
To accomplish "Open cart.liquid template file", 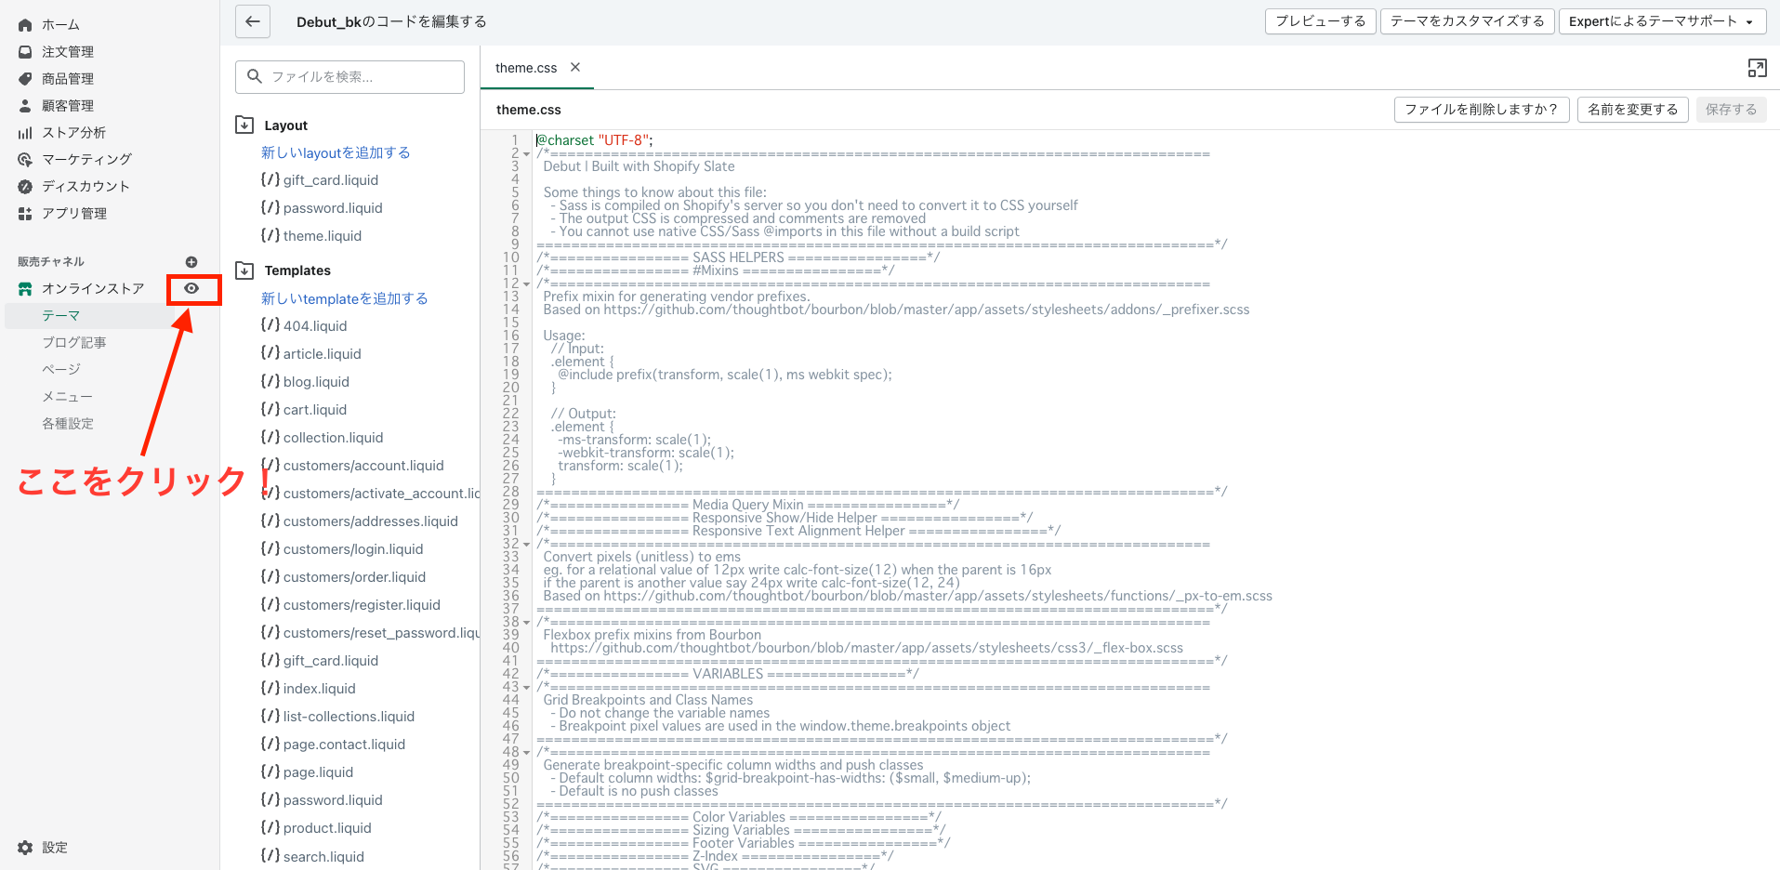I will point(314,410).
